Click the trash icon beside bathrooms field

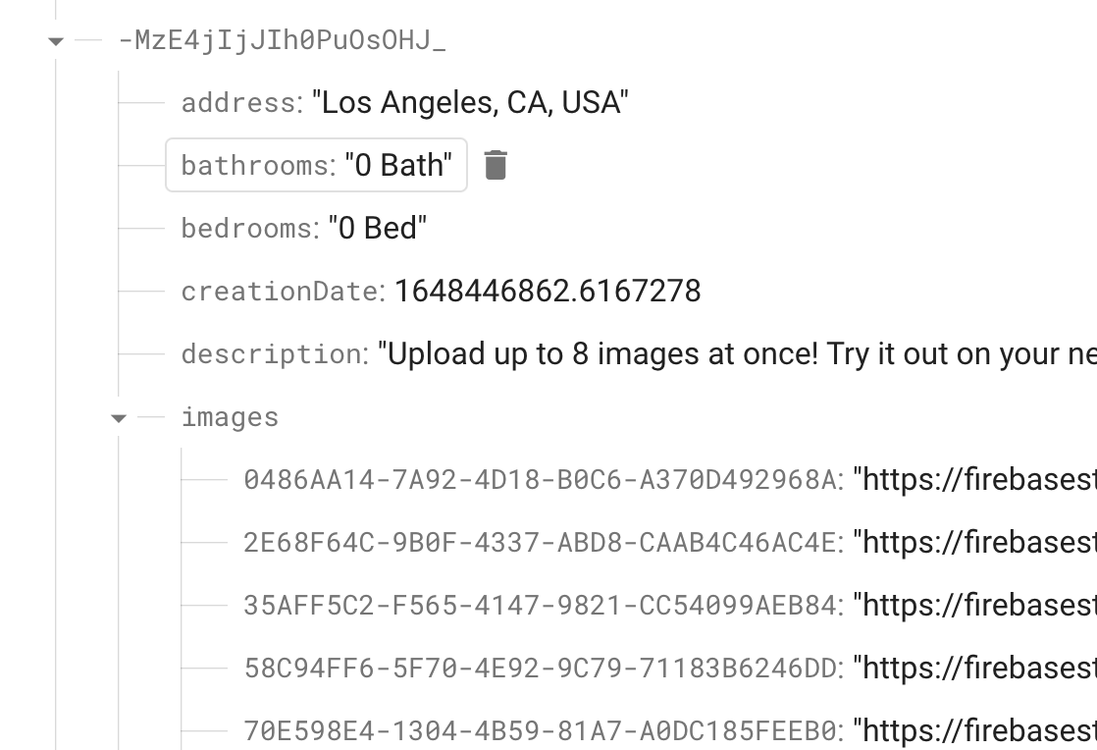(496, 165)
